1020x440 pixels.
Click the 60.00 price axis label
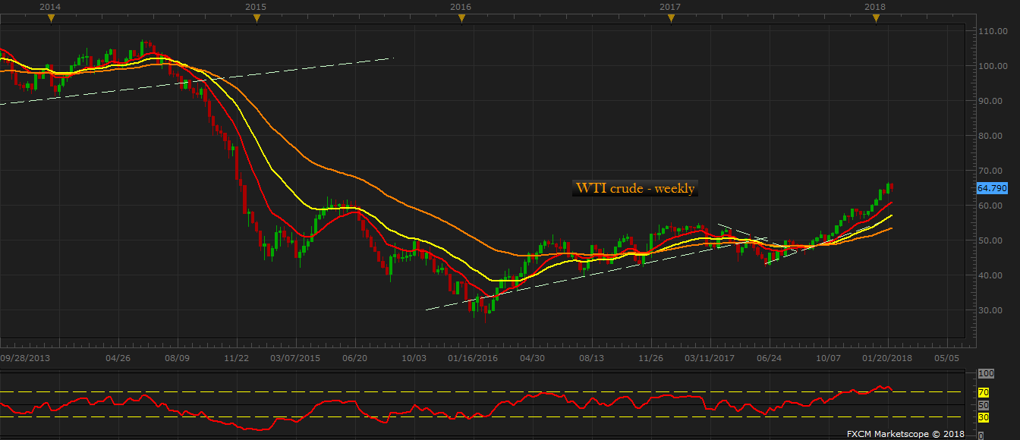(x=992, y=206)
